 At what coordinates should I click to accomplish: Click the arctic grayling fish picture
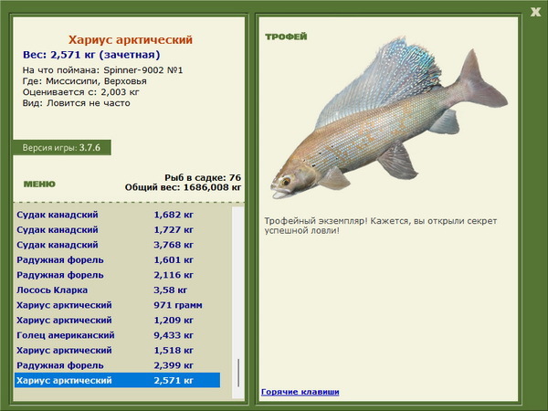(x=389, y=118)
